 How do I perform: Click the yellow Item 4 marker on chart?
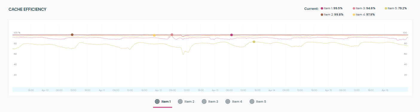[x=154, y=35]
